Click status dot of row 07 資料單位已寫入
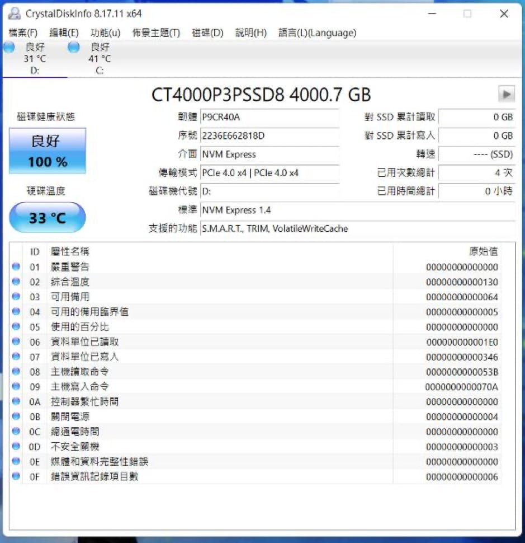The image size is (525, 543). coord(16,356)
